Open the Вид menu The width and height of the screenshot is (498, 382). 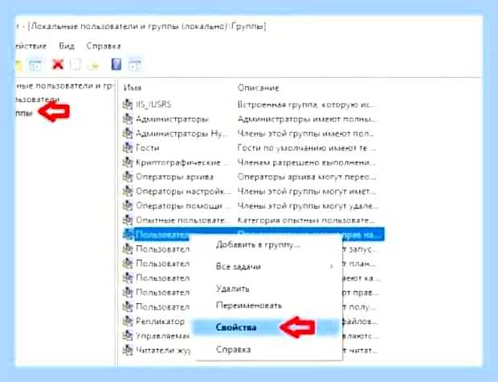(67, 46)
